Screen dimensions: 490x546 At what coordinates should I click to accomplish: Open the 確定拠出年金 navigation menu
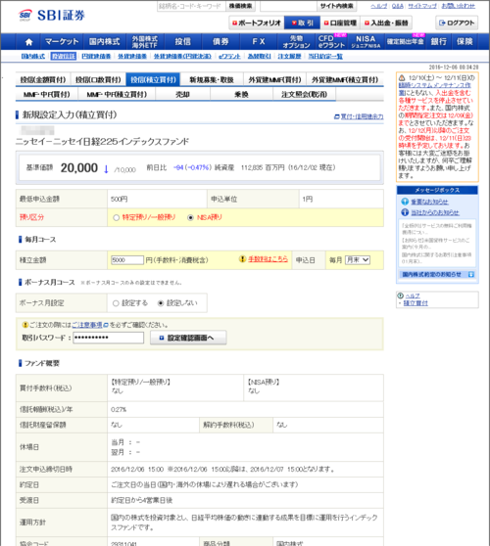pos(405,42)
